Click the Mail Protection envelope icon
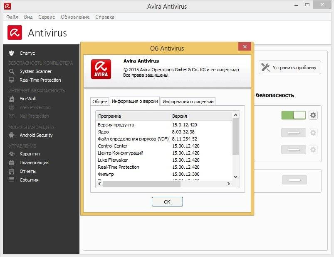 click(12, 116)
